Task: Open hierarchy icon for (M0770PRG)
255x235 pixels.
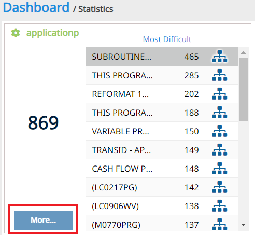Action: 220,225
